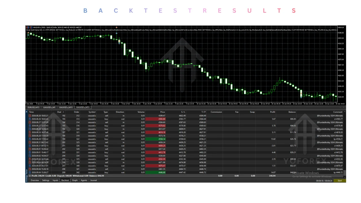Click the deal icon at 2026.09.01 10:40:17

(30, 153)
